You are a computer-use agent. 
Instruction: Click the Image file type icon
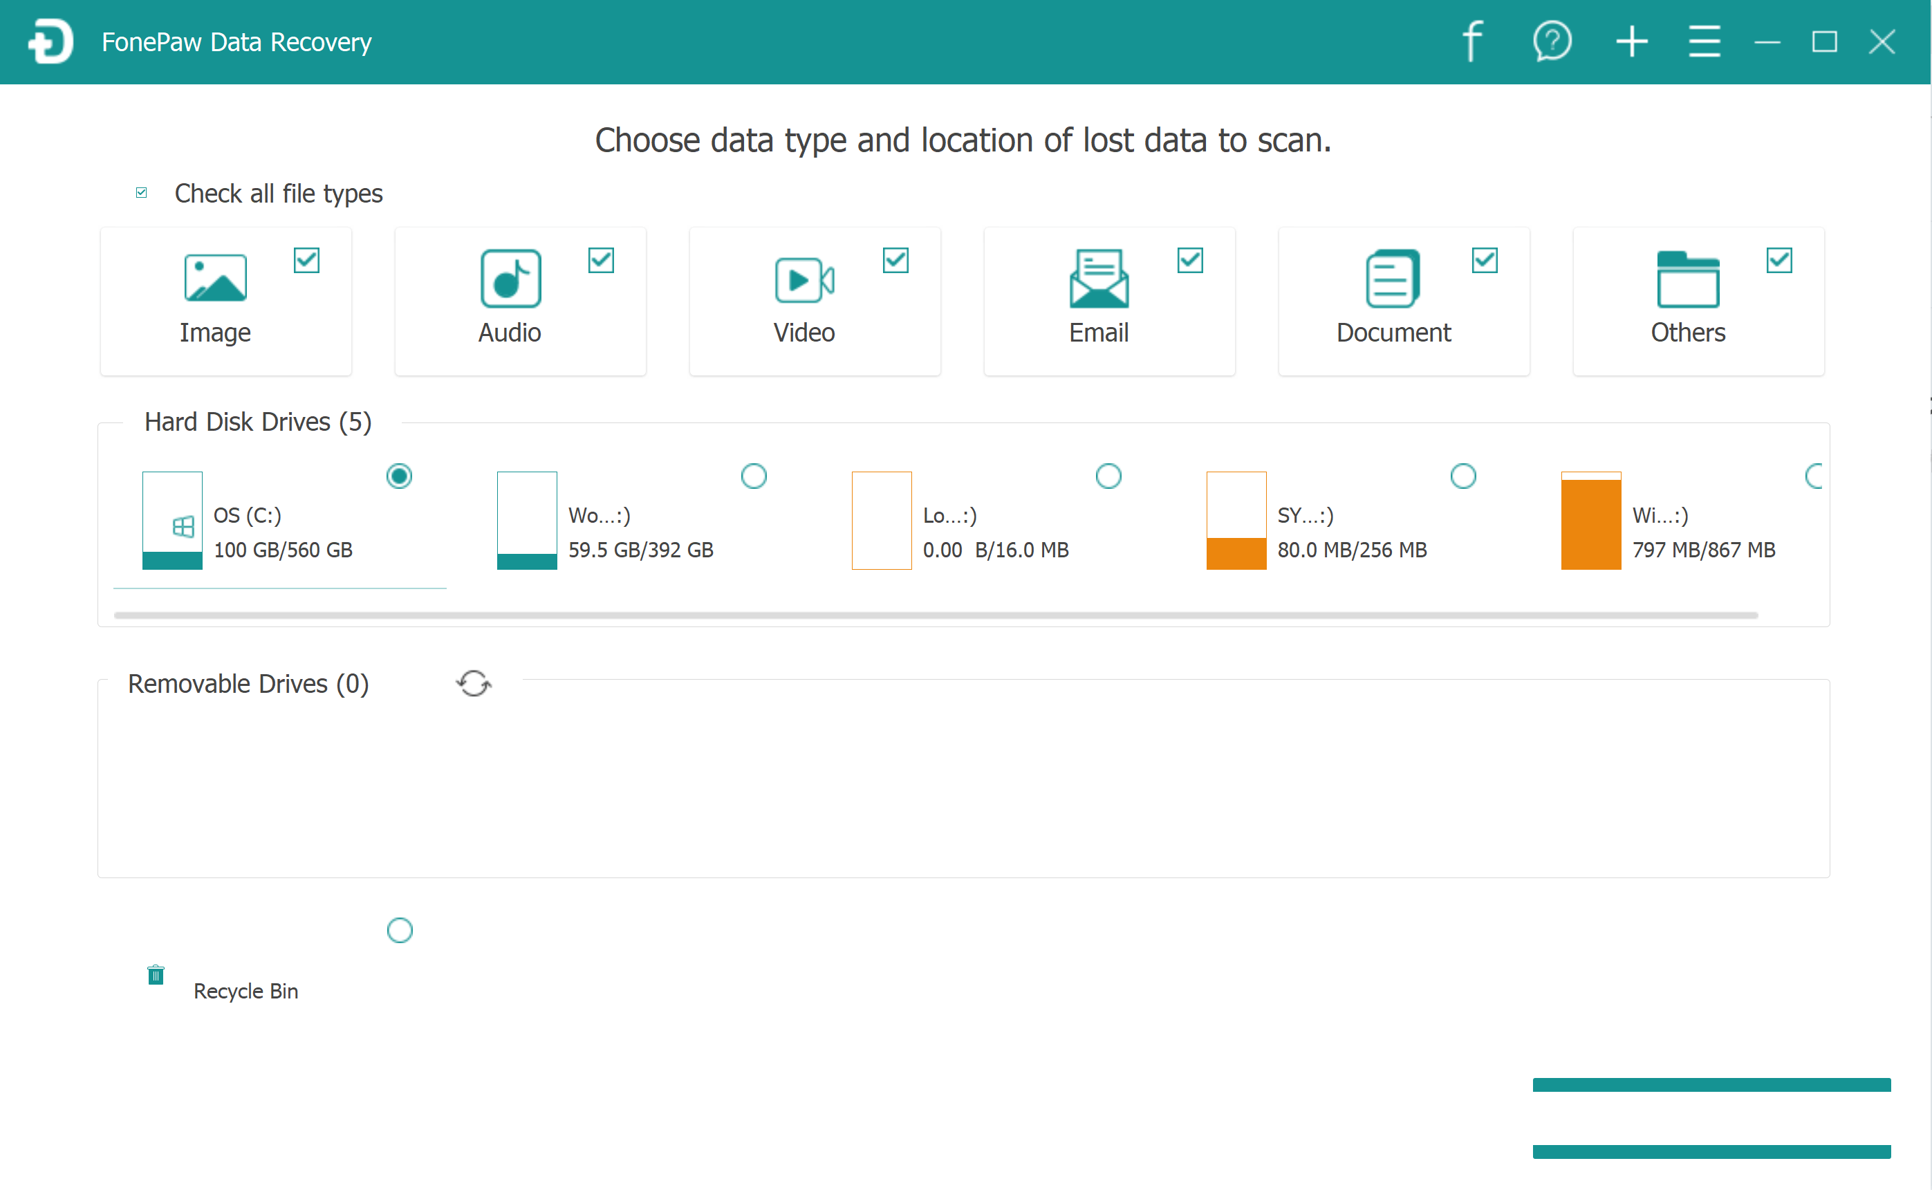pos(215,278)
